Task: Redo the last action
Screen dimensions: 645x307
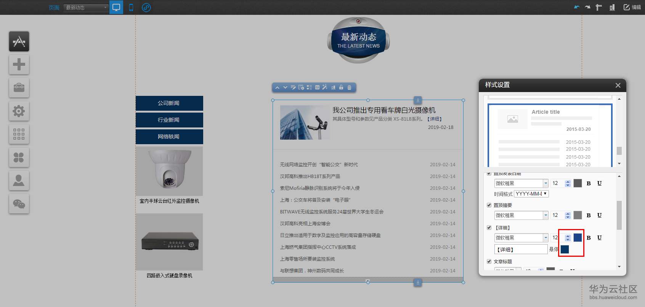Action: (587, 7)
